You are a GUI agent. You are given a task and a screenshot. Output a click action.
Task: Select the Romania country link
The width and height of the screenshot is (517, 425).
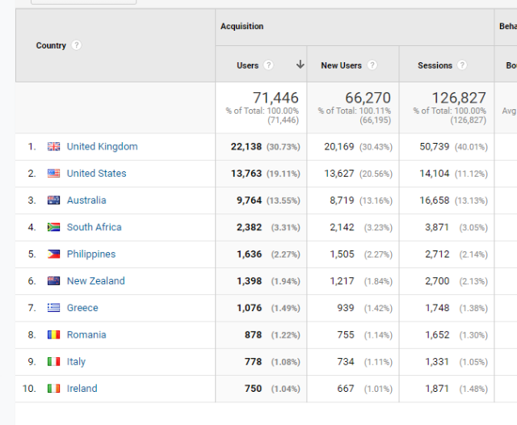[x=86, y=335]
